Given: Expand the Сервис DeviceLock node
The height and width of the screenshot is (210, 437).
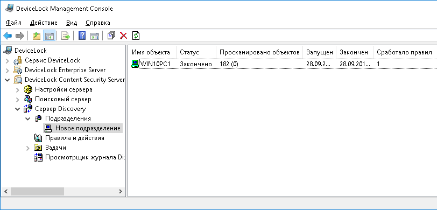Looking at the screenshot, I should (x=7, y=60).
